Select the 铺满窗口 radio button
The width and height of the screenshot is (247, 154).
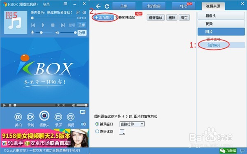click(x=97, y=124)
